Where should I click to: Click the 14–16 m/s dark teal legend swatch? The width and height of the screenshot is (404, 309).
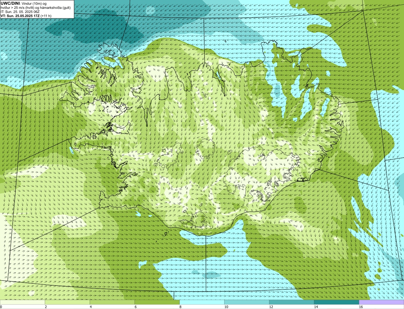tap(337, 302)
